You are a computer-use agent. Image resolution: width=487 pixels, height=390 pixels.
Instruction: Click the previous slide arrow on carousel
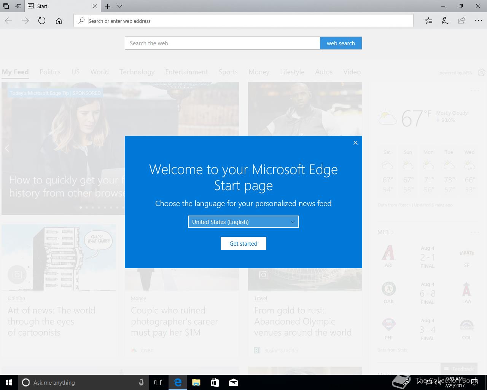pyautogui.click(x=7, y=149)
